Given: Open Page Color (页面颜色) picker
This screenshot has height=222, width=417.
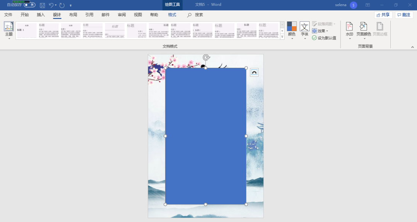Looking at the screenshot, I should (364, 31).
